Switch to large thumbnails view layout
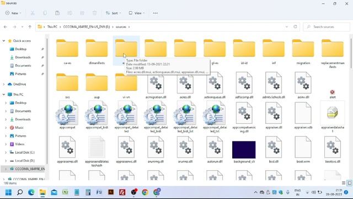Image resolution: width=353 pixels, height=199 pixels. pyautogui.click(x=349, y=183)
